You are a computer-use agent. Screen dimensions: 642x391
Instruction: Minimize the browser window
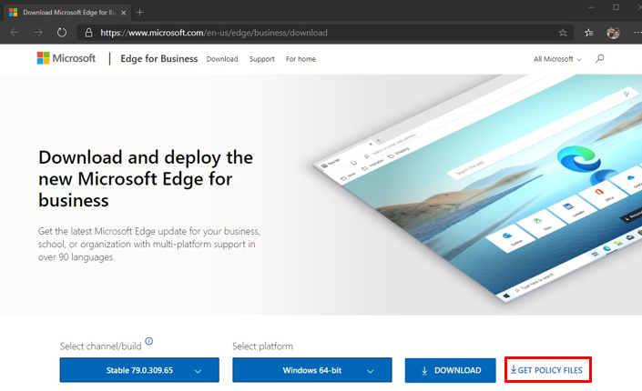[591, 7]
